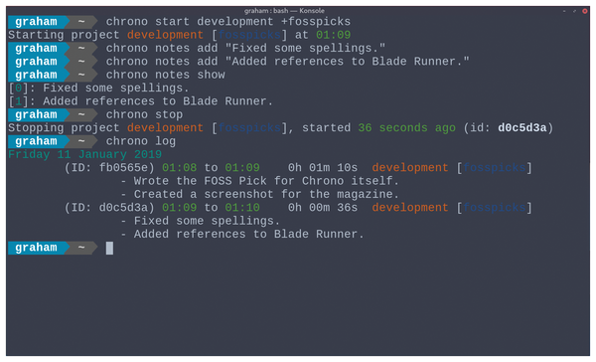Image resolution: width=596 pixels, height=362 pixels.
Task: Click the 'chrono start development +fosspicks' command
Action: (x=228, y=22)
